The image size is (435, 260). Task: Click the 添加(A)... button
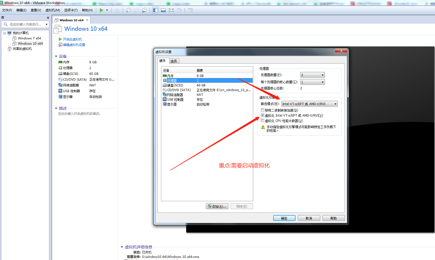click(x=217, y=206)
